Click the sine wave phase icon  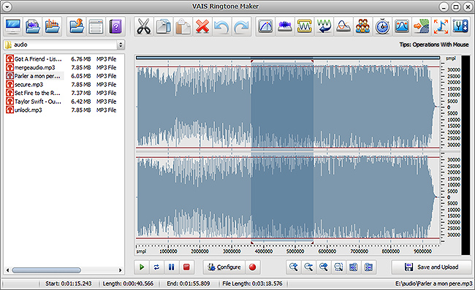[x=343, y=26]
